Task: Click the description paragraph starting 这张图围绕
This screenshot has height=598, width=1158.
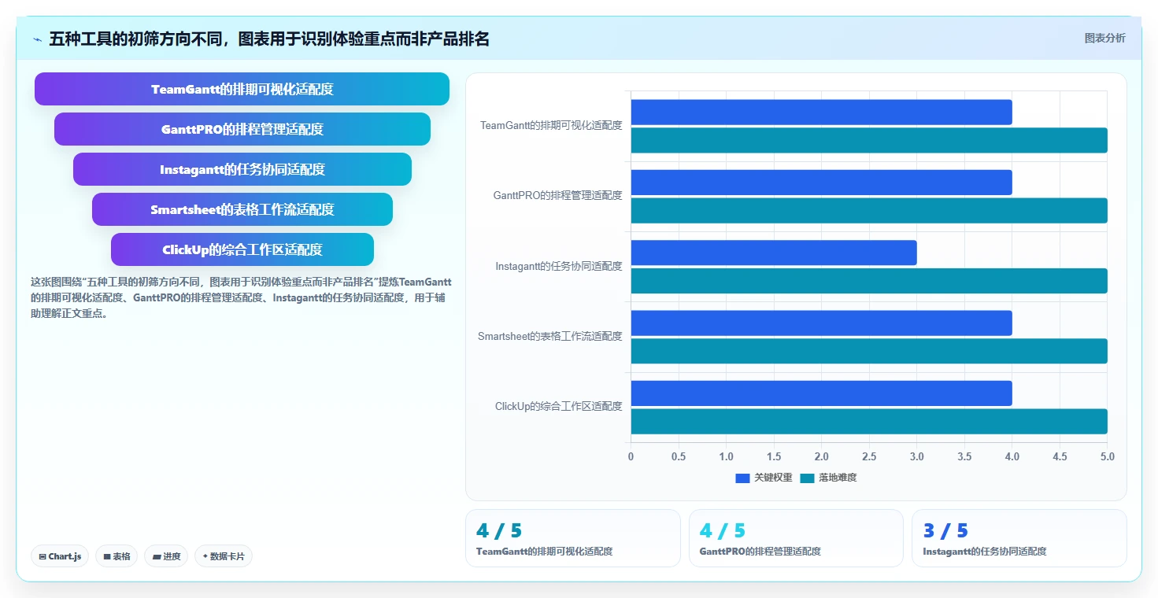Action: [241, 297]
